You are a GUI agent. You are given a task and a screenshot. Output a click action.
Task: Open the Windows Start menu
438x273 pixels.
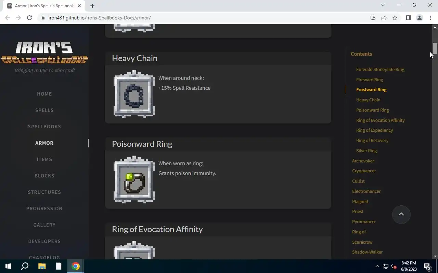point(8,266)
